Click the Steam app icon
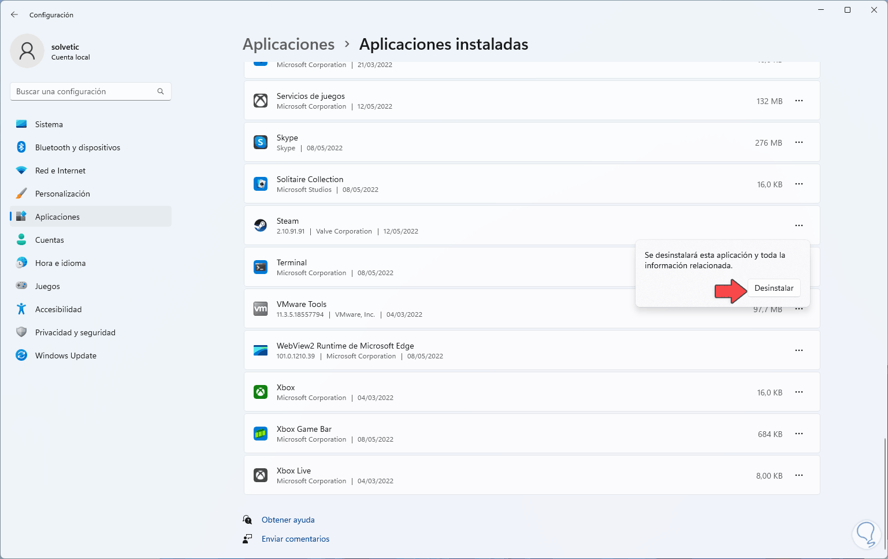This screenshot has width=888, height=559. tap(261, 225)
